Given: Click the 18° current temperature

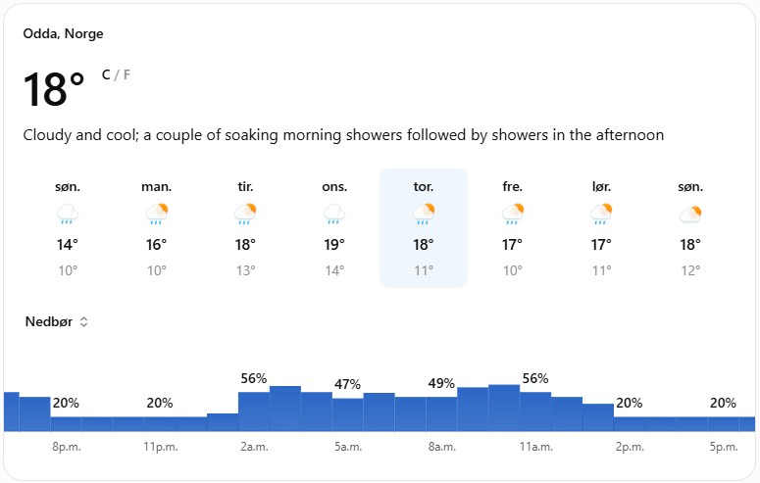Looking at the screenshot, I should 54,89.
